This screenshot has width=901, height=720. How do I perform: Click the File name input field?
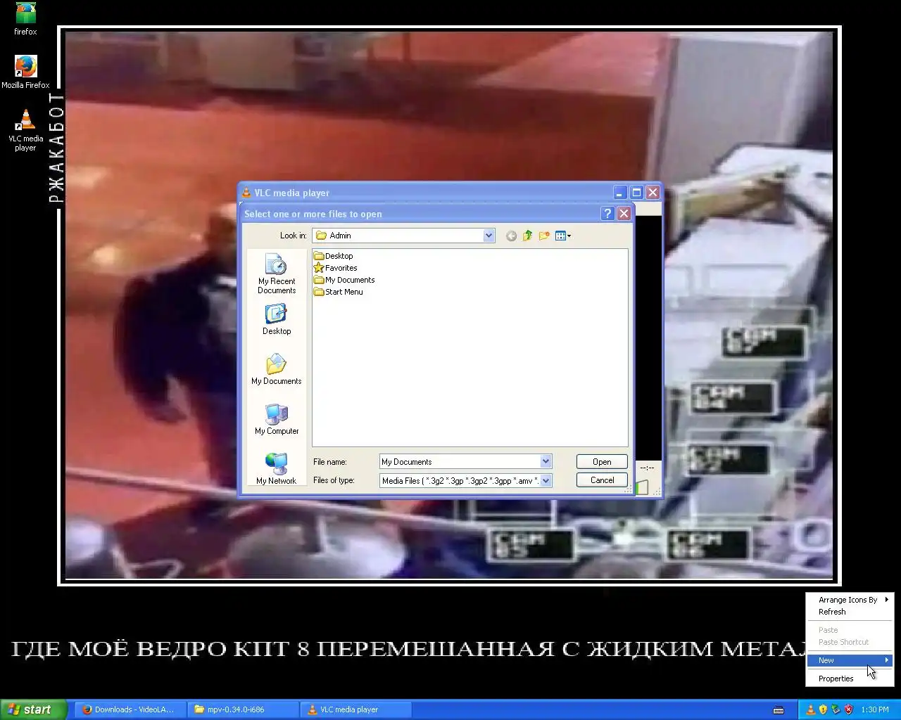click(x=460, y=461)
